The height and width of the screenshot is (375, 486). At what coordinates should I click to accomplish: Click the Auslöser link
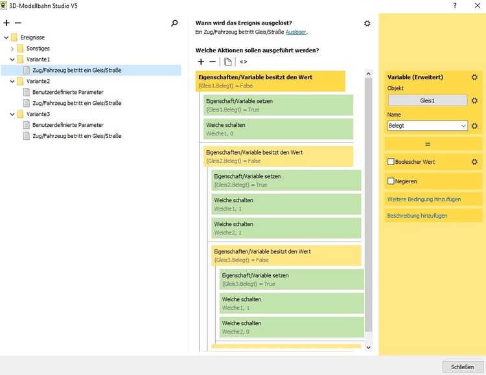pyautogui.click(x=296, y=32)
